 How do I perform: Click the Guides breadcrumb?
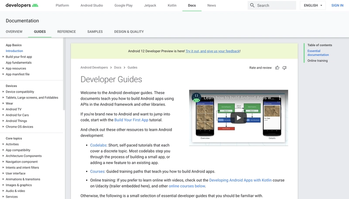click(133, 67)
